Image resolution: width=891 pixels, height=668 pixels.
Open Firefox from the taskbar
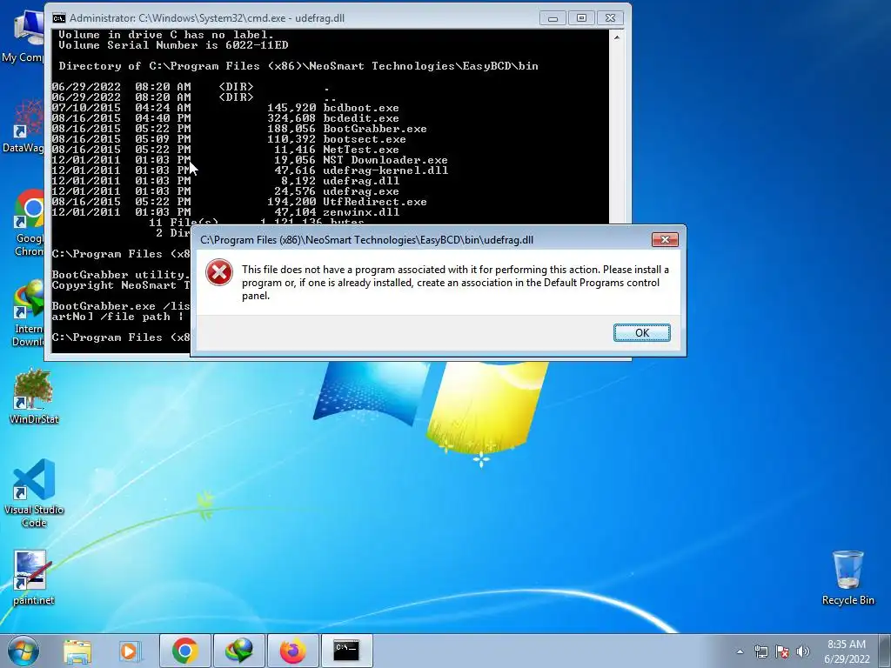coord(292,651)
